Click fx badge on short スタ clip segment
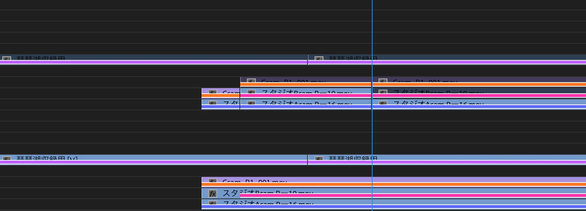The height and width of the screenshot is (211, 586). point(212,103)
